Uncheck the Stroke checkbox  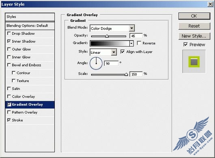click(9, 120)
